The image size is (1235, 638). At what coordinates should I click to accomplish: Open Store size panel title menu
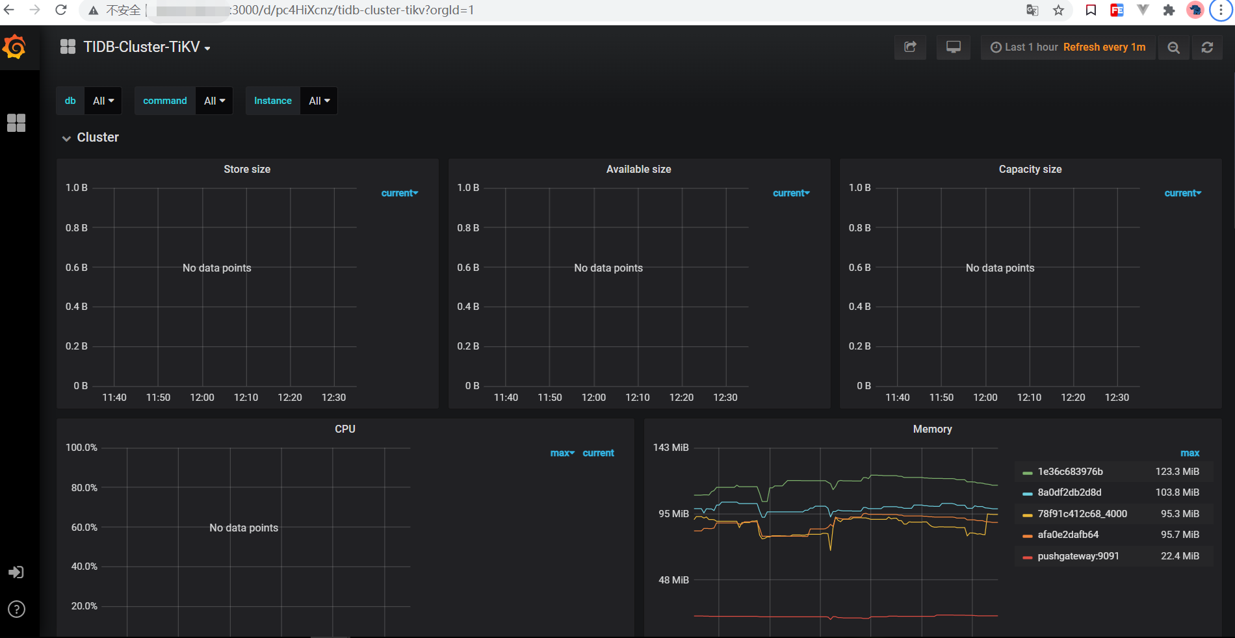tap(247, 169)
